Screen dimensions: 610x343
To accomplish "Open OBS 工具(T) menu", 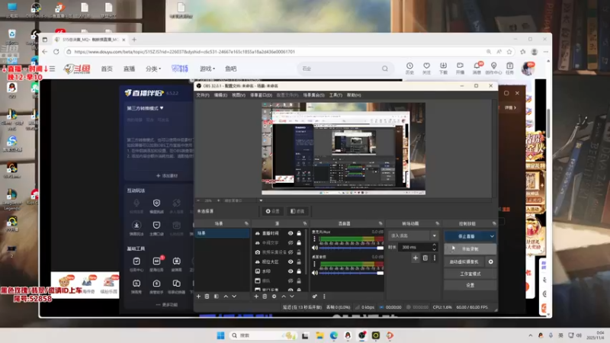I will (335, 95).
